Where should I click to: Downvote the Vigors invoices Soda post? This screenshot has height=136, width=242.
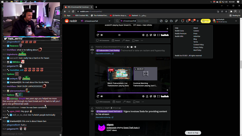pos(92,114)
